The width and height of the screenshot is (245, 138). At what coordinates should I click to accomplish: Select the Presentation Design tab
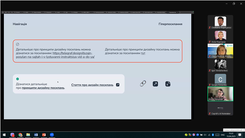click(160, 12)
